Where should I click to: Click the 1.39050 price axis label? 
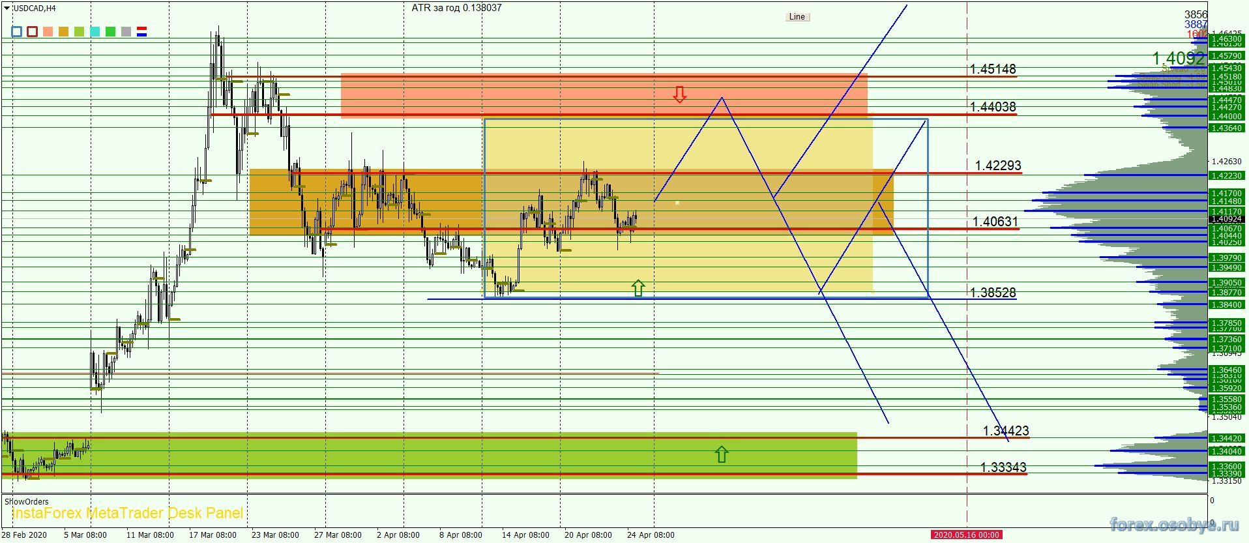(1226, 283)
